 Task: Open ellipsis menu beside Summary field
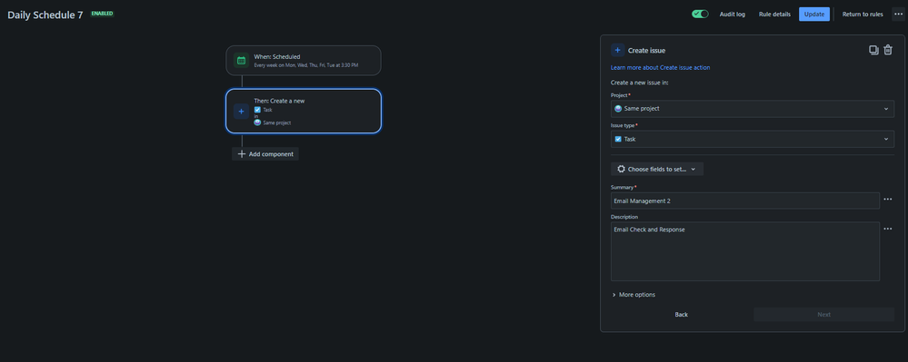coord(888,200)
